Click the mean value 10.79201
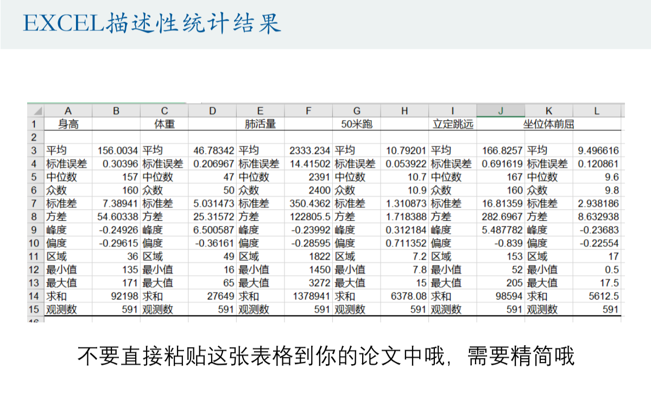 point(406,151)
